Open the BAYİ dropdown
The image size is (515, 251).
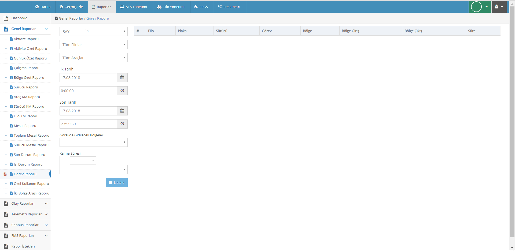(94, 31)
